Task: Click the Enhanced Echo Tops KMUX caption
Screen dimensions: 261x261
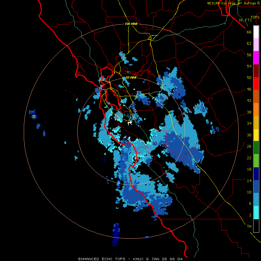Action: tap(130, 259)
